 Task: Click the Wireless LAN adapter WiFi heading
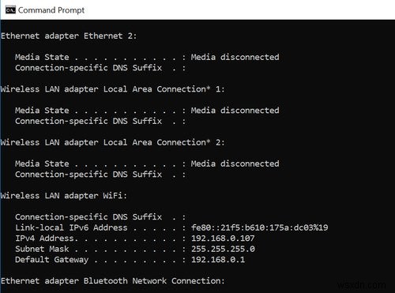[x=64, y=196]
